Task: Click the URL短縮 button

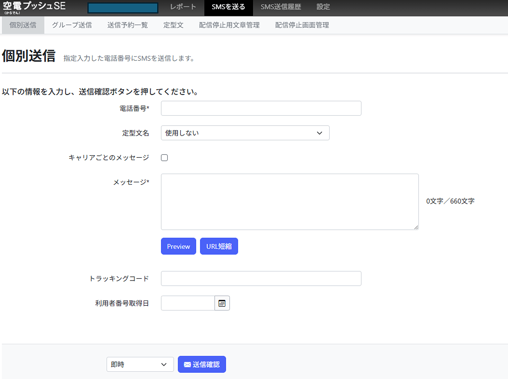Action: coord(219,246)
